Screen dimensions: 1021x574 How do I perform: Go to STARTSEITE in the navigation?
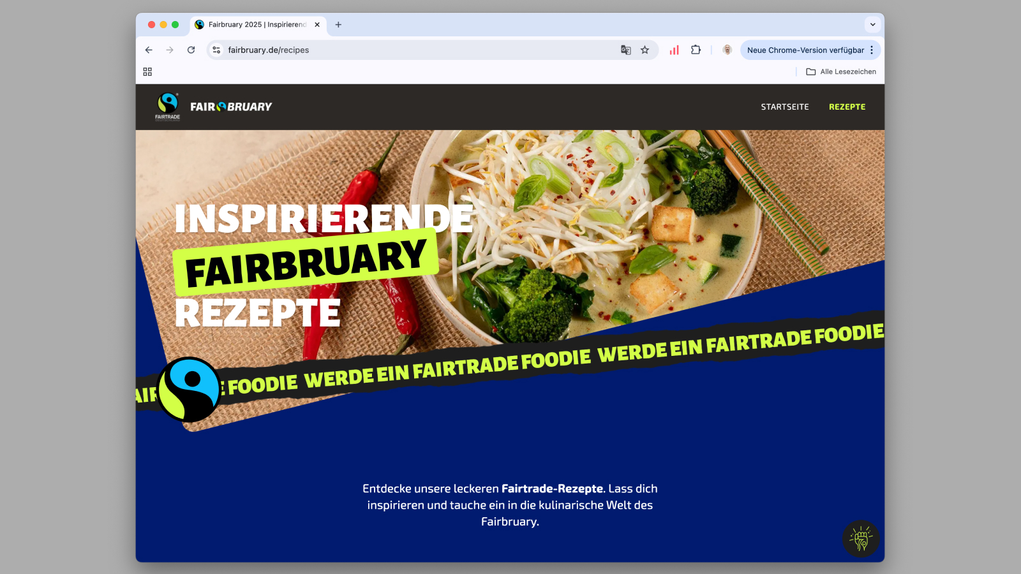[785, 107]
